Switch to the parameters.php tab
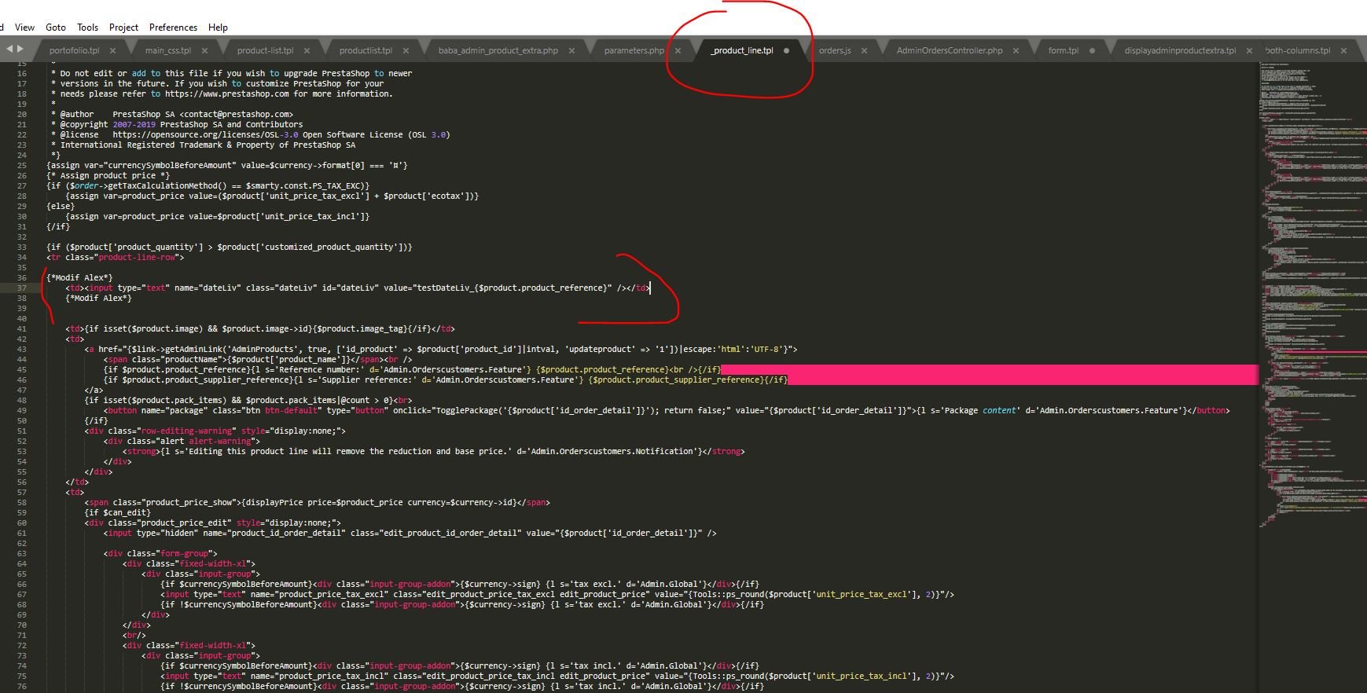Image resolution: width=1367 pixels, height=693 pixels. click(x=634, y=50)
